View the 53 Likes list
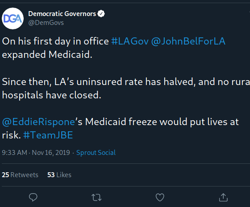 [59, 175]
